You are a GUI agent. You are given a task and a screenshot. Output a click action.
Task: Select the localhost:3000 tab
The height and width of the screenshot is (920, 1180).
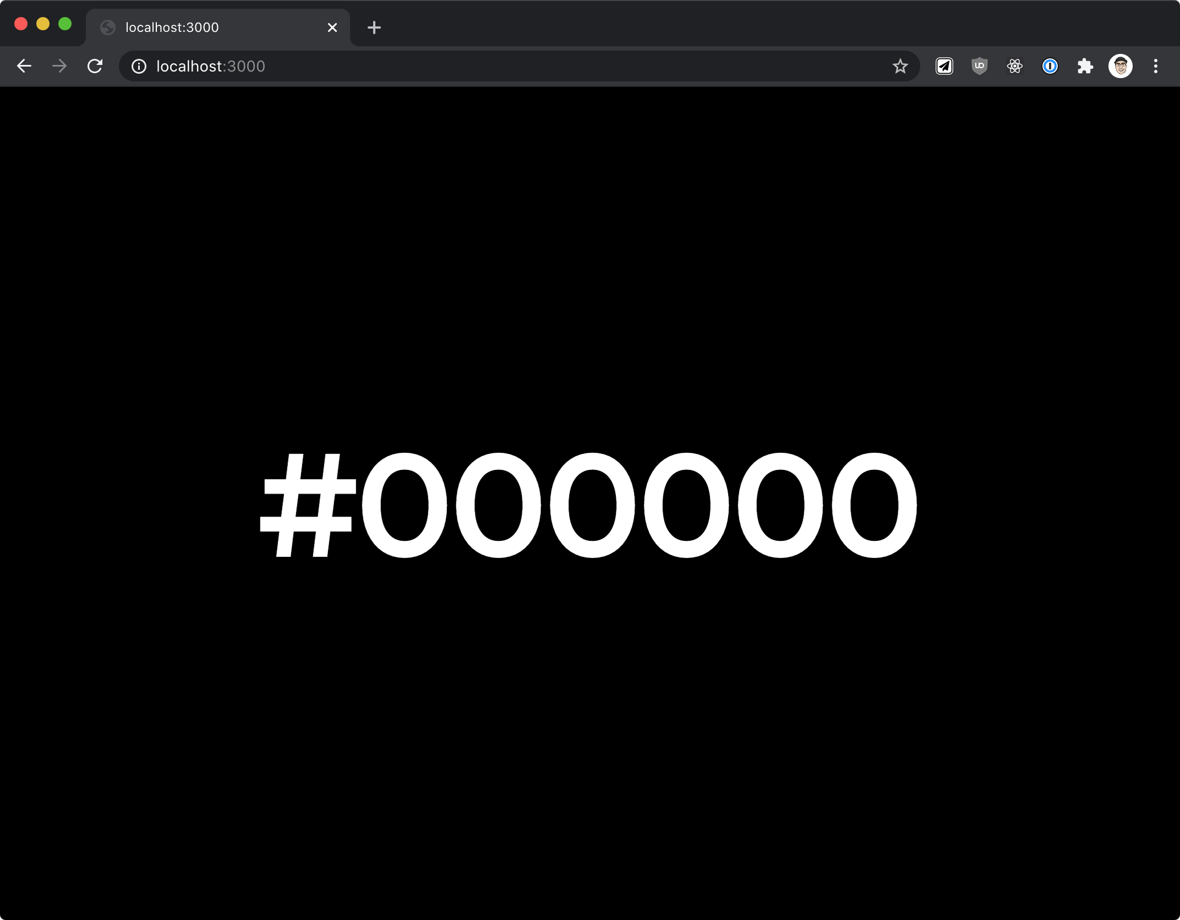point(209,28)
